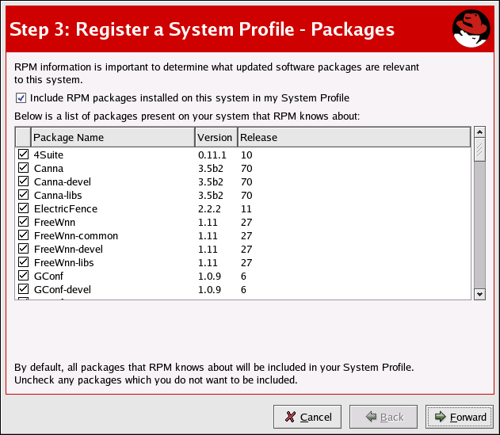The width and height of the screenshot is (500, 435).
Task: Select the ElectricFence package name
Action: tap(66, 209)
